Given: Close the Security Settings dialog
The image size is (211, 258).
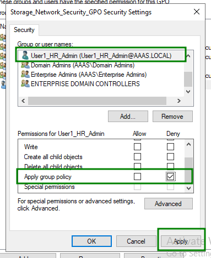Looking at the screenshot, I should (197, 12).
